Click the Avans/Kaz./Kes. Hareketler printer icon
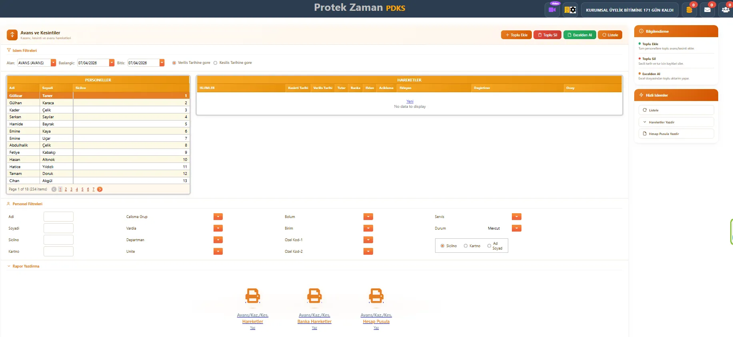This screenshot has height=337, width=733. [253, 296]
